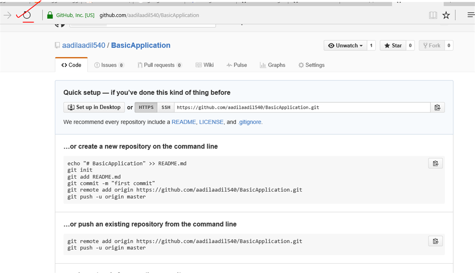Click the repository URL text field
The height and width of the screenshot is (273, 475).
(x=302, y=107)
